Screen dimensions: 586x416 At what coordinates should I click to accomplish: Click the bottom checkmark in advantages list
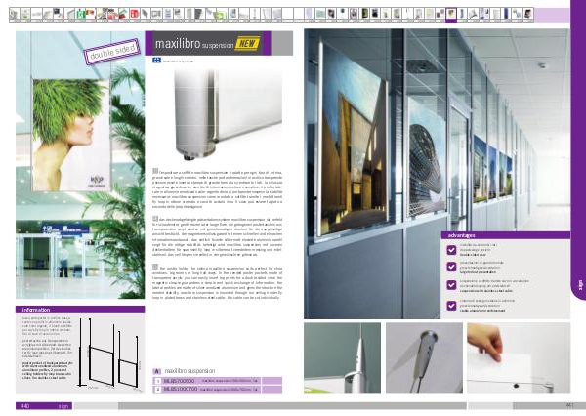(x=451, y=306)
